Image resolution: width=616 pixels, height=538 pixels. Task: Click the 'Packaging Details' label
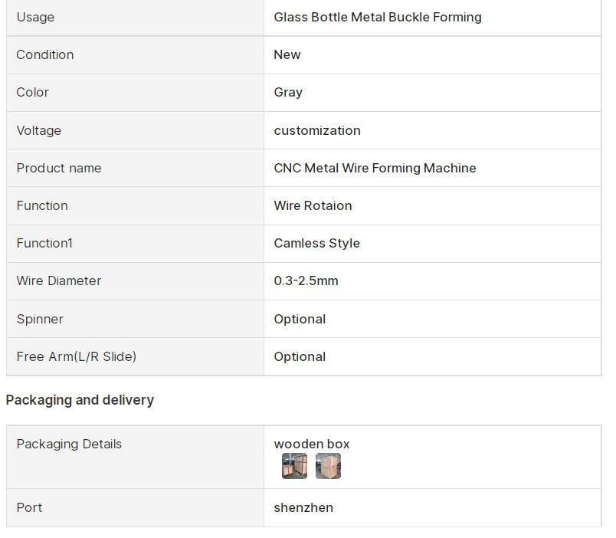[x=69, y=444]
